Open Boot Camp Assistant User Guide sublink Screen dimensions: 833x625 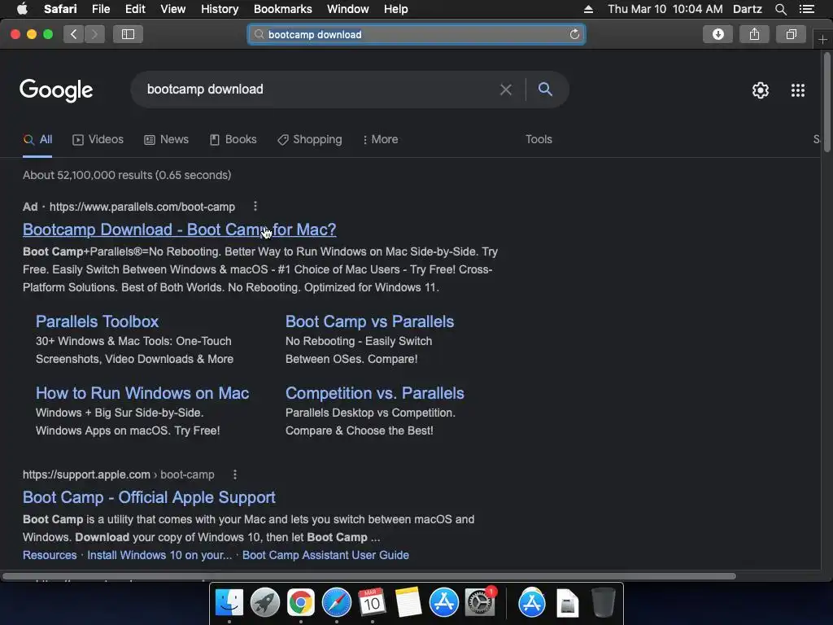(325, 555)
